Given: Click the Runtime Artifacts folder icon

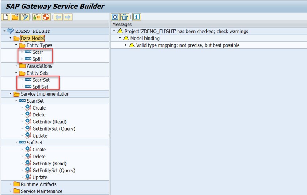Looking at the screenshot, I should pos(16,184).
